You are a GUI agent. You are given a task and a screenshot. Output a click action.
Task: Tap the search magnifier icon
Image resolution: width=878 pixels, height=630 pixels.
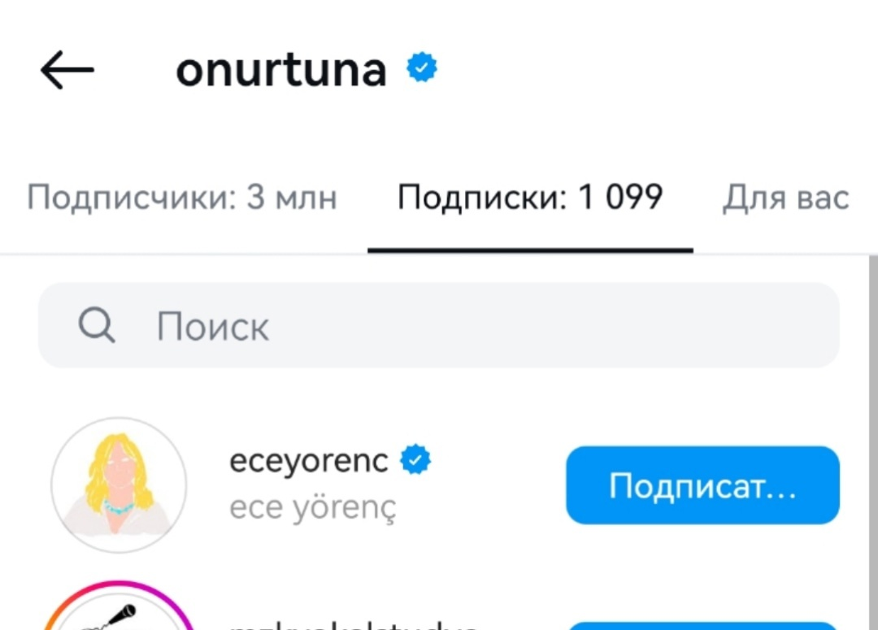pos(97,326)
